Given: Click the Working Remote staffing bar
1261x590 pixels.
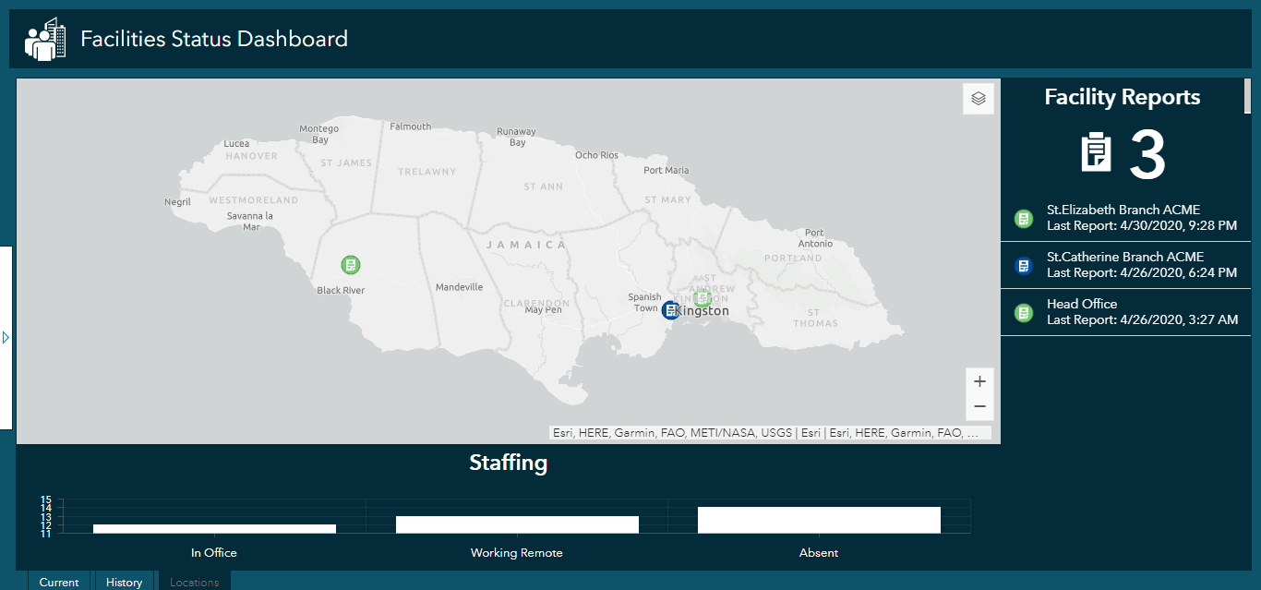Looking at the screenshot, I should click(517, 524).
